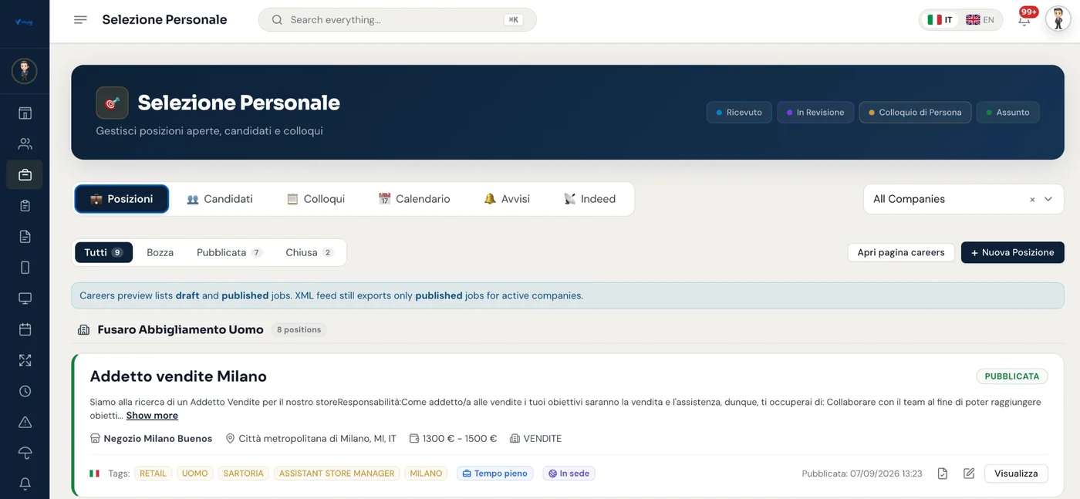This screenshot has width=1080, height=499.
Task: Open the clock icon in sidebar
Action: [25, 391]
